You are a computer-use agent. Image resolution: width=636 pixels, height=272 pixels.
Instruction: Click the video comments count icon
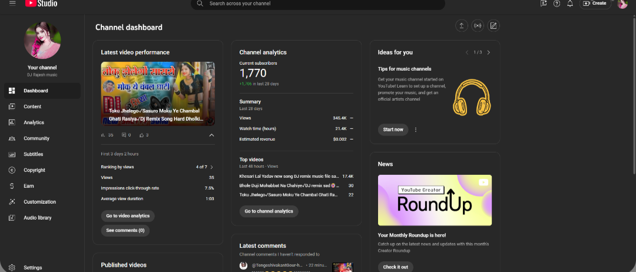(x=124, y=135)
